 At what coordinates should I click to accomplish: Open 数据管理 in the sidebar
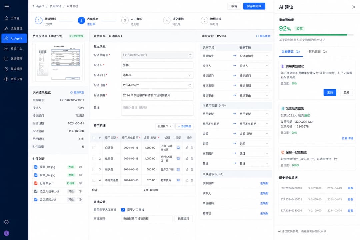(14, 59)
